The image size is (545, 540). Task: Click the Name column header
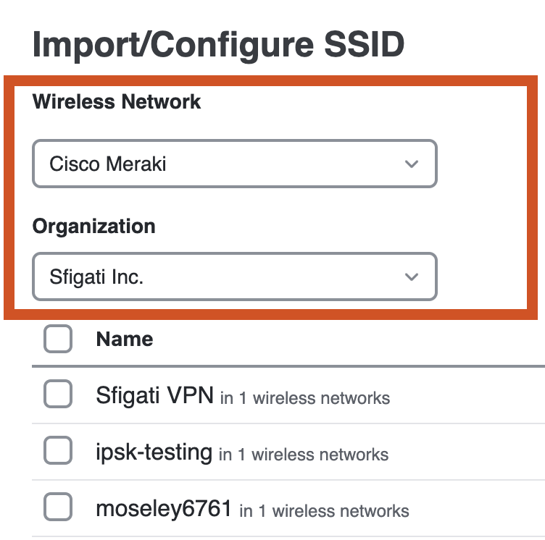tap(125, 339)
